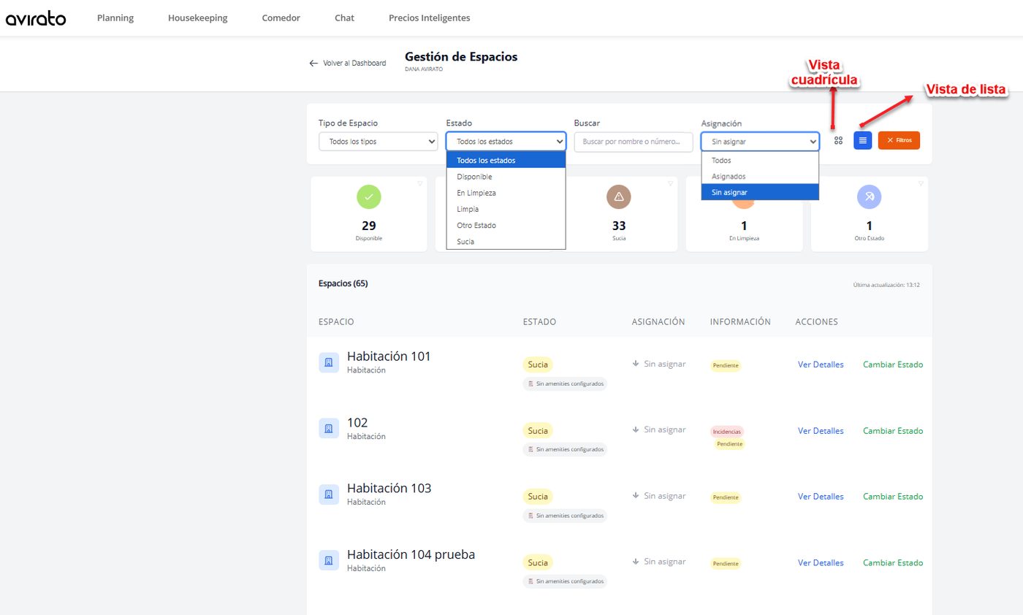The height and width of the screenshot is (615, 1023).
Task: Click the Sucia badge of Habitación 101
Action: (538, 364)
